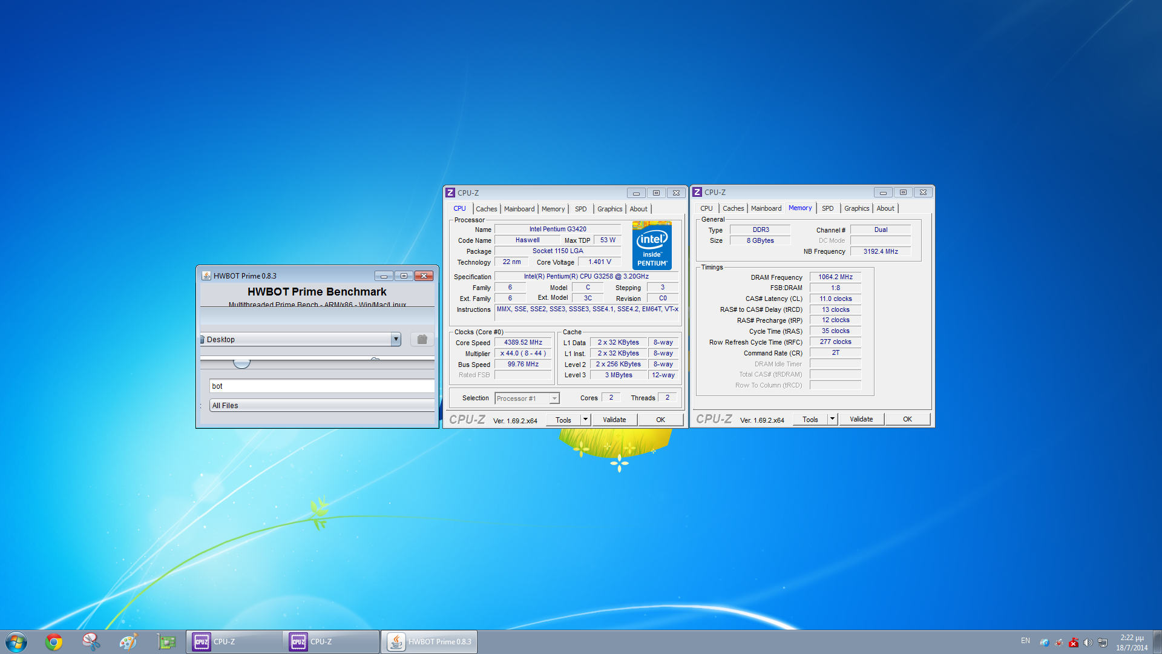Switch to CPU tab in right CPU-Z
This screenshot has width=1162, height=654.
click(x=706, y=208)
